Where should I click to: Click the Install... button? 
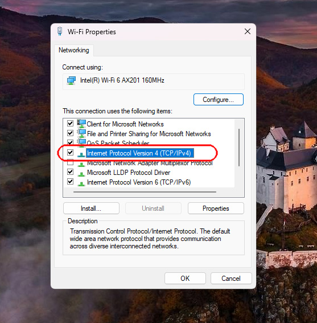(x=91, y=208)
